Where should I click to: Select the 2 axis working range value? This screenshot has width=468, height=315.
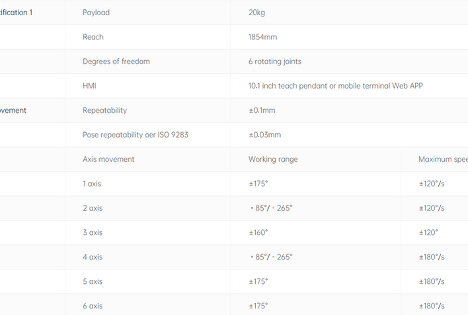point(271,208)
